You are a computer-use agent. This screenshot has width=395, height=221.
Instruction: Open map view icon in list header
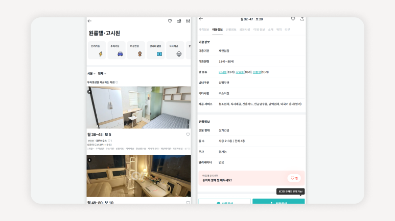pyautogui.click(x=179, y=21)
